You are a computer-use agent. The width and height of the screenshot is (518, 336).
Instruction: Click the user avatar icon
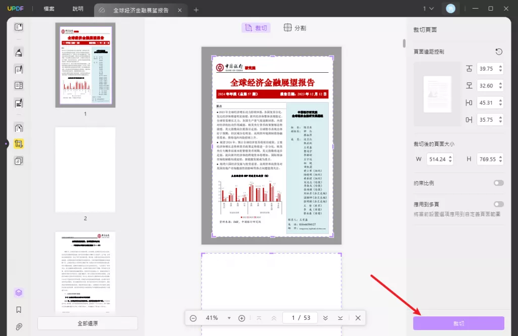[x=451, y=9]
